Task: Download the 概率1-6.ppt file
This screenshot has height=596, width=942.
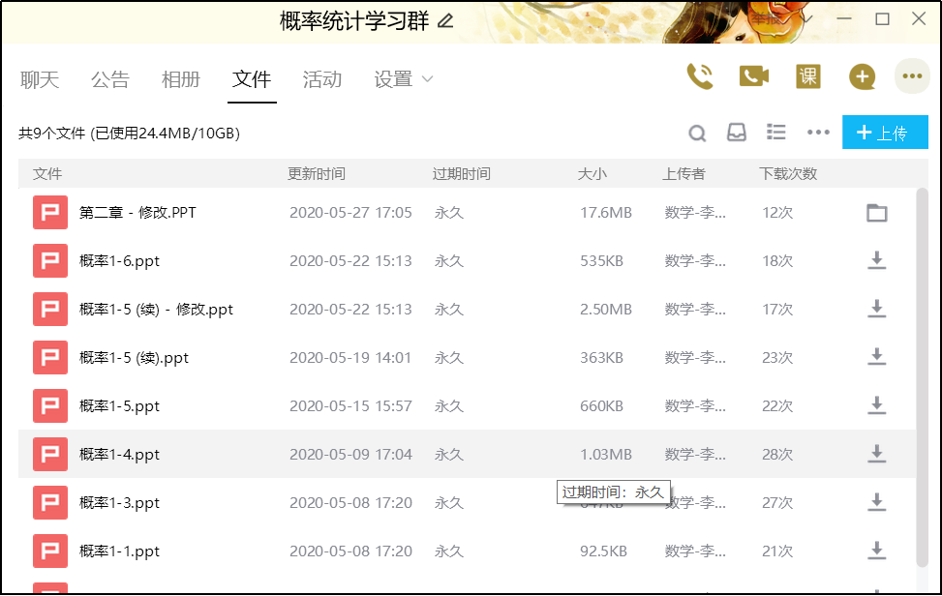Action: (x=876, y=260)
